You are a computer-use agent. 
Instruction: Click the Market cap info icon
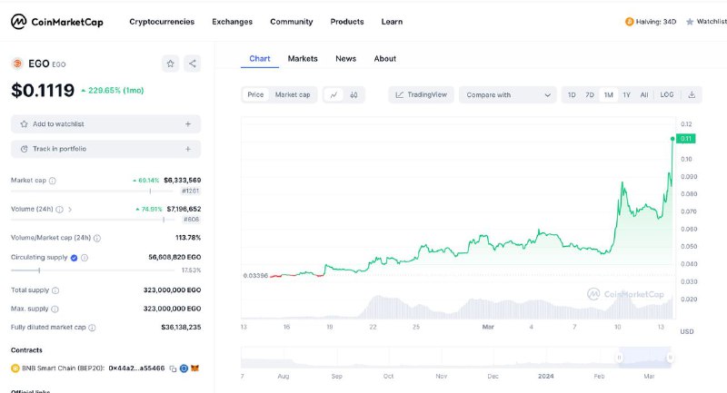tap(53, 181)
